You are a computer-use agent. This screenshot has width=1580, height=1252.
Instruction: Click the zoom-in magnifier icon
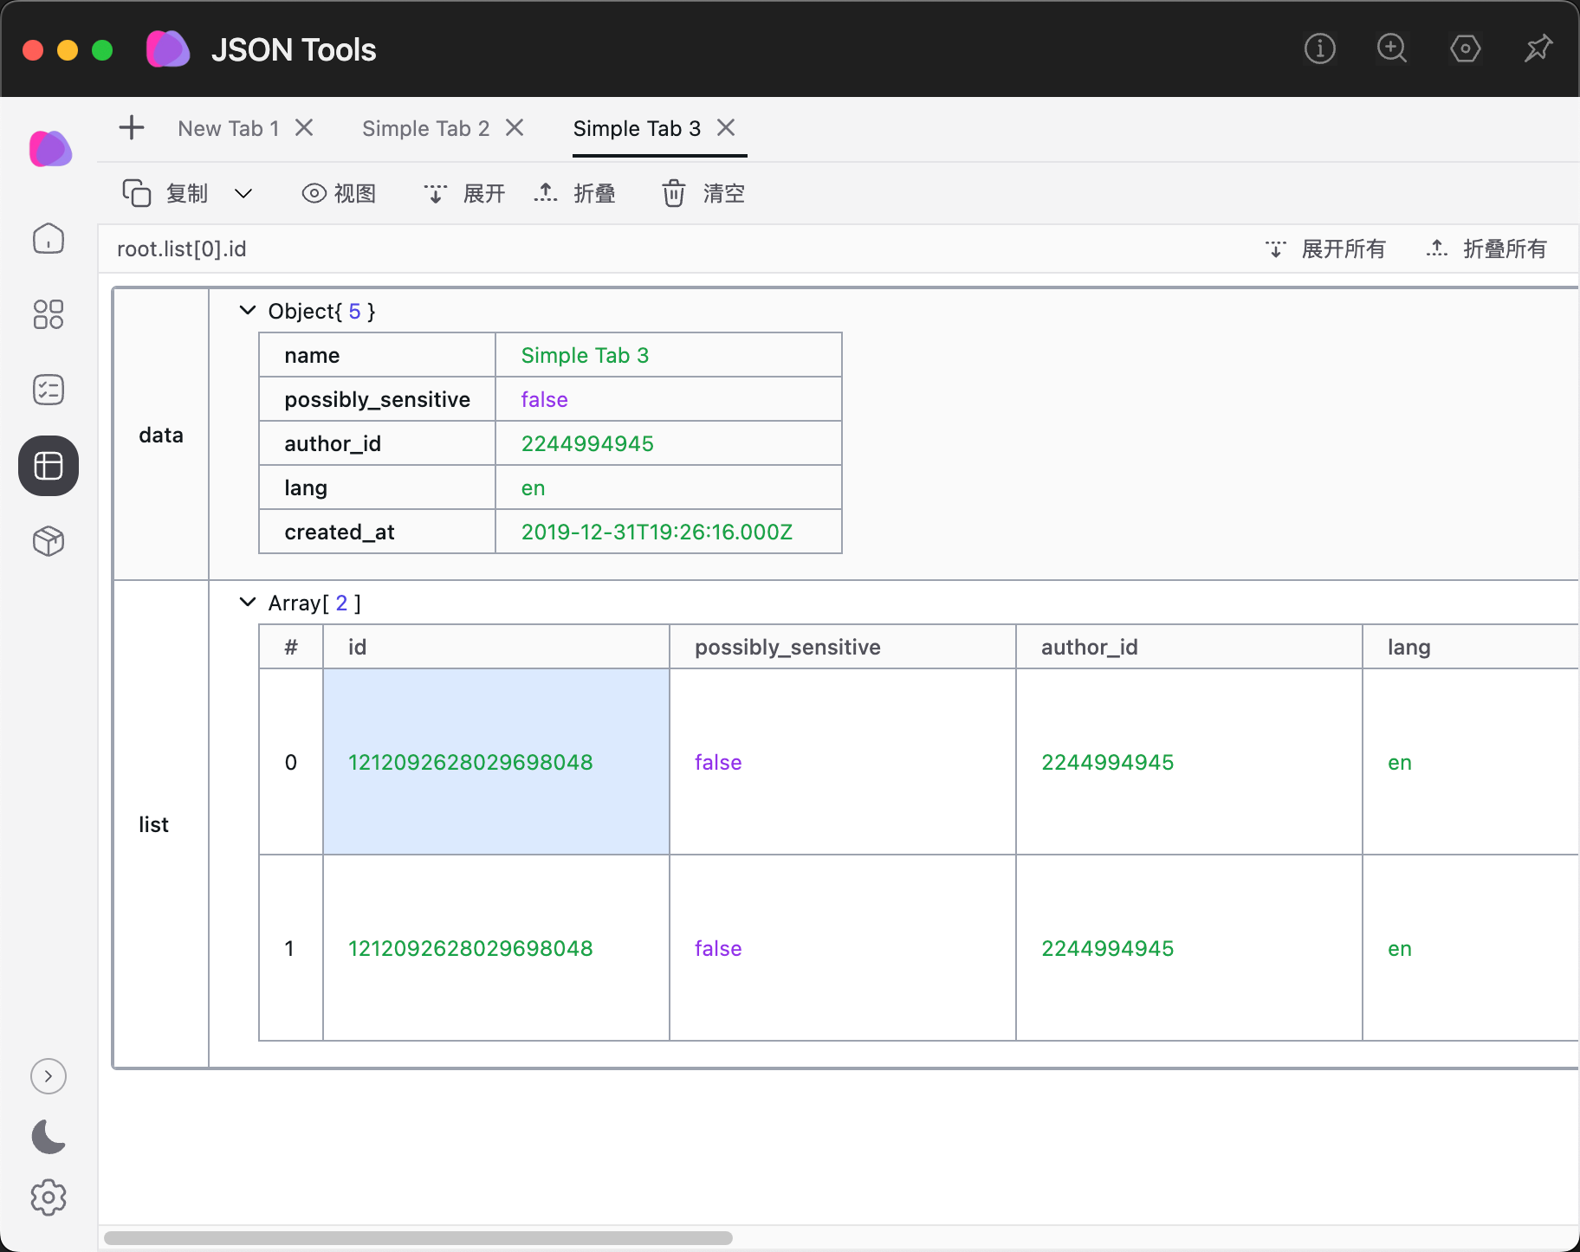point(1392,48)
